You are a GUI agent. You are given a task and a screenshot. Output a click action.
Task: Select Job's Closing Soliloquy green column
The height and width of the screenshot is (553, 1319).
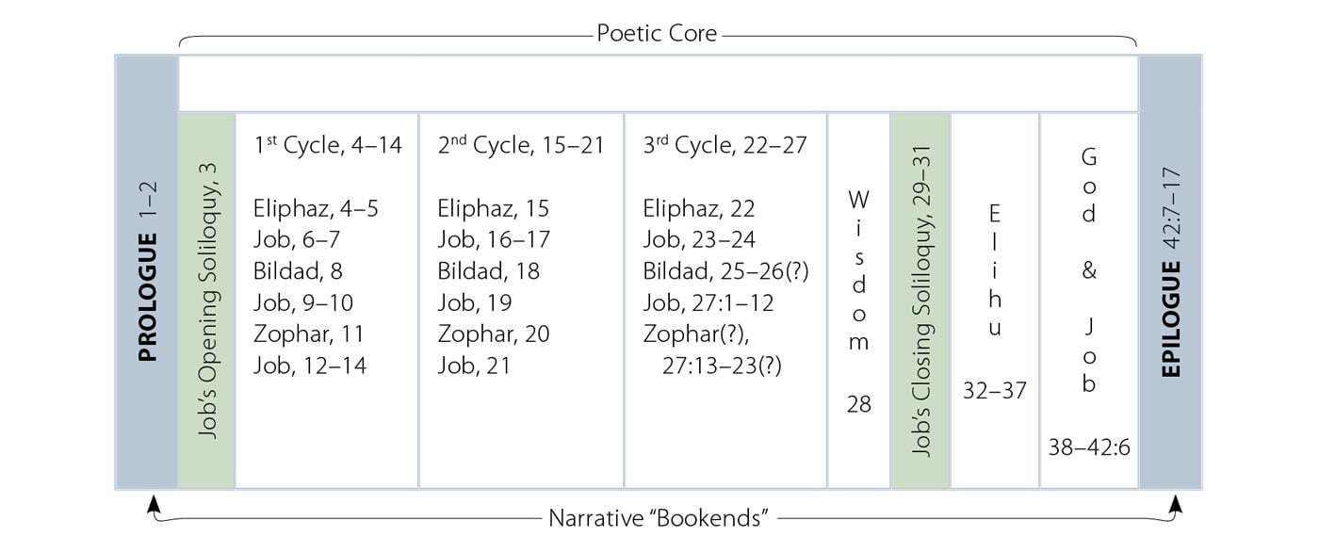click(x=920, y=301)
